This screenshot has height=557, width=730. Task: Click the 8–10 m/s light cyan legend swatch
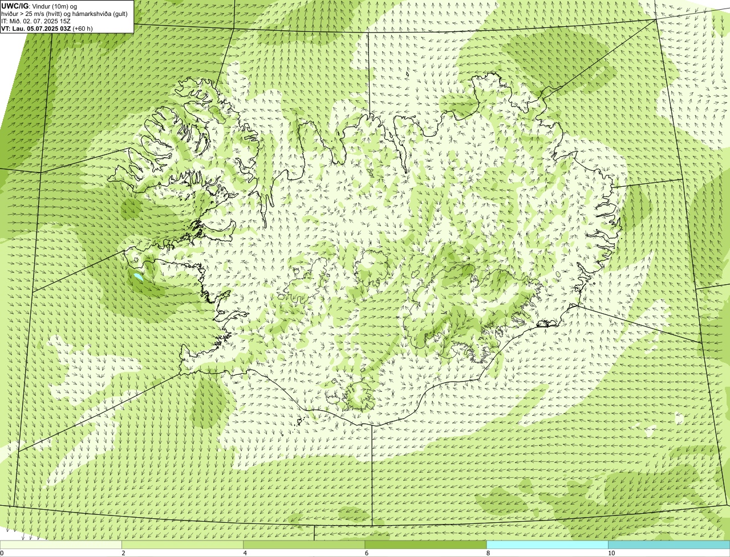(547, 544)
